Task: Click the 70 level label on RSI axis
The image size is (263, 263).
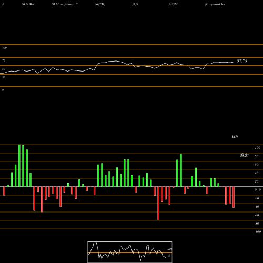Action: pos(4,60)
